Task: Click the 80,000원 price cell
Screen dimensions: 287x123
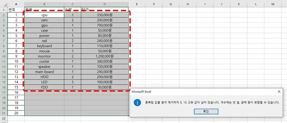Action: 105,36
